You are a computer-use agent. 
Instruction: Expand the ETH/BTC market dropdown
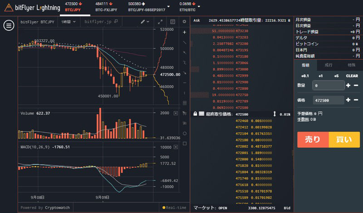[199, 6]
